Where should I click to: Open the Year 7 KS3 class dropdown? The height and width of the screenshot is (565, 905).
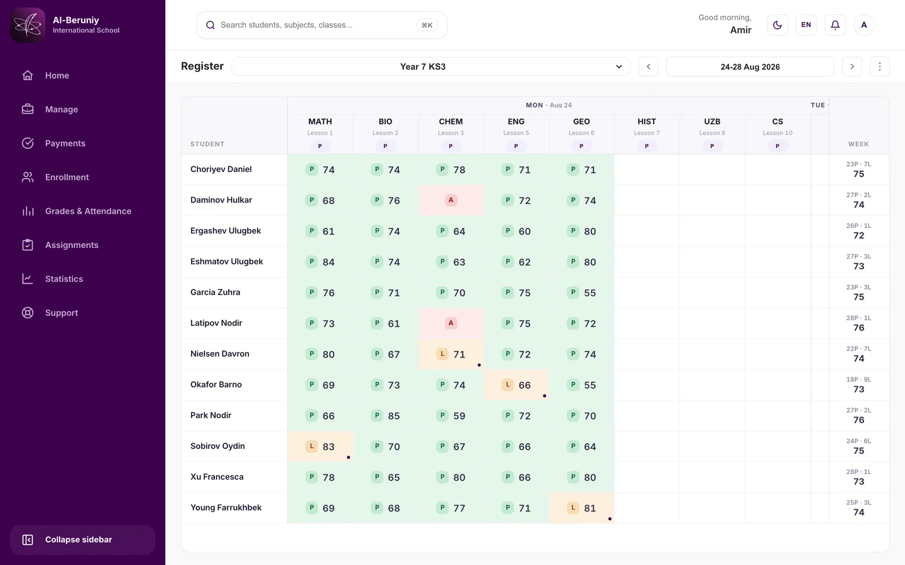click(x=431, y=67)
